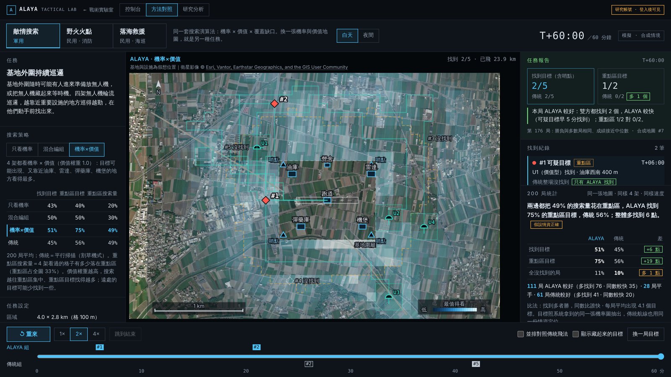Select the U3 drone marker on map
Screen dimensions: 671x377
389,297
